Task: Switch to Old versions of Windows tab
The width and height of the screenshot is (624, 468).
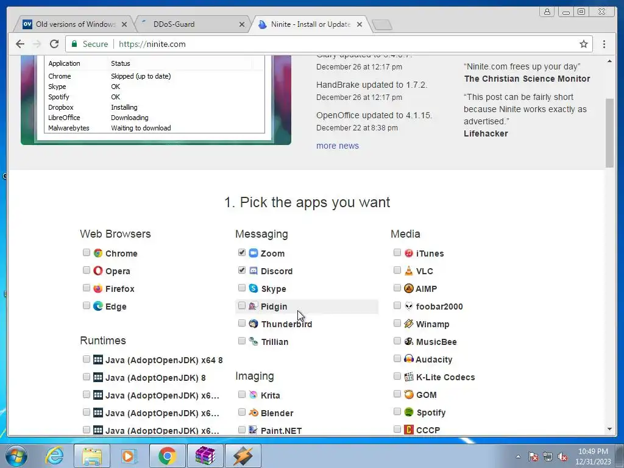Action: click(x=74, y=24)
